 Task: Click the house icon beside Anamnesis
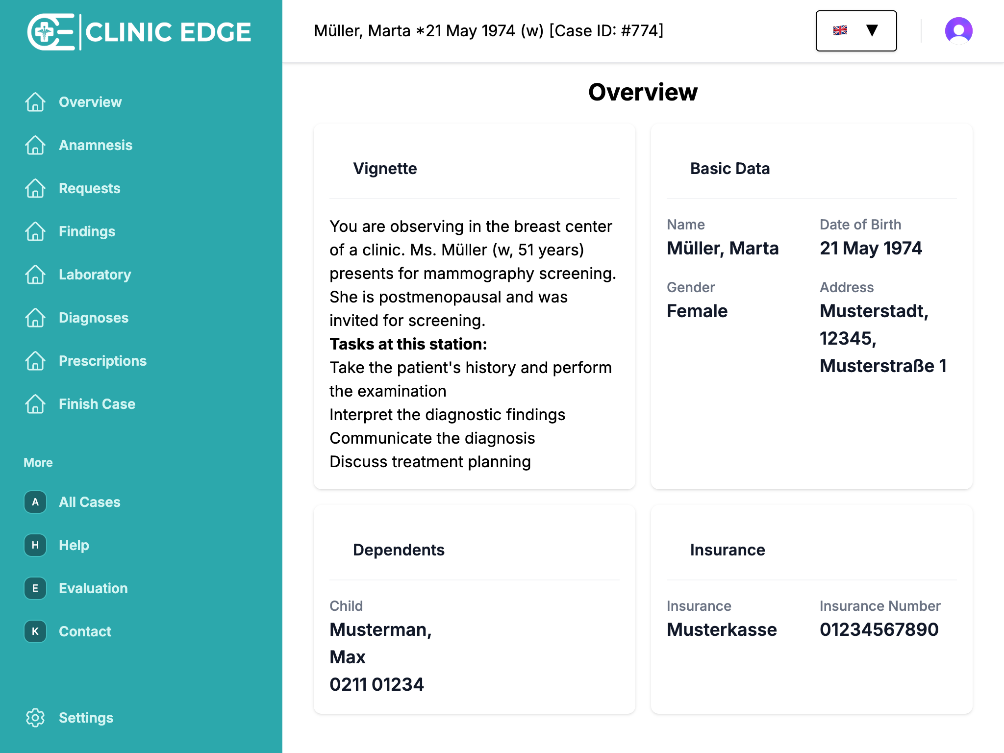pyautogui.click(x=35, y=145)
